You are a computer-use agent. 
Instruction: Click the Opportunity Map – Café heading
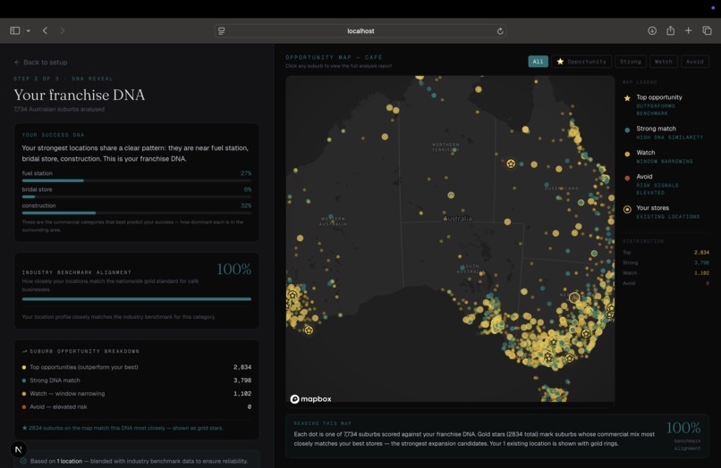[334, 57]
